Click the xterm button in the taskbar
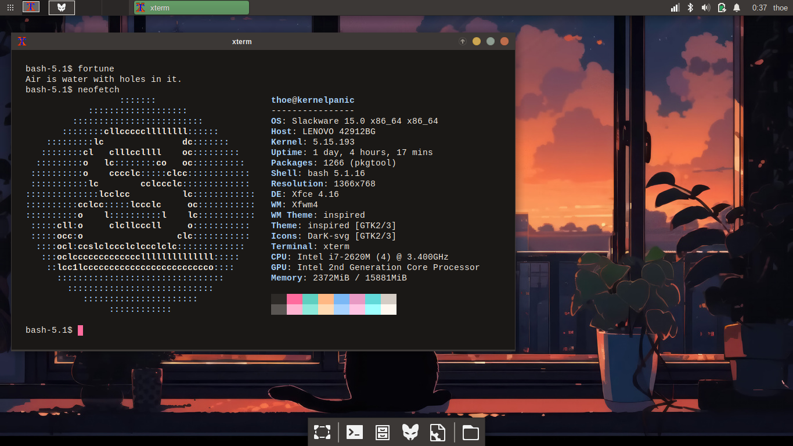The width and height of the screenshot is (793, 446). (x=191, y=8)
